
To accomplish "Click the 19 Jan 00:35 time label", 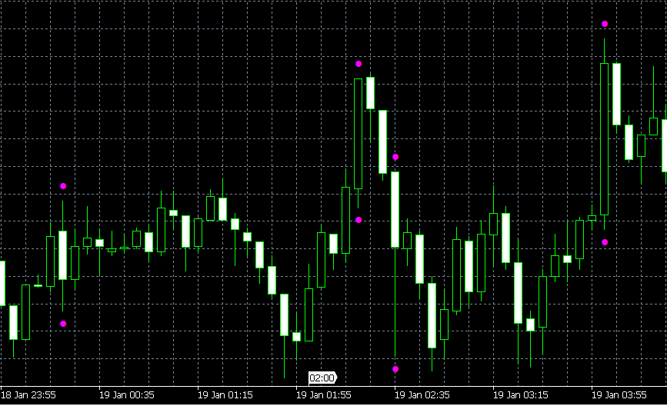I will 127,395.
